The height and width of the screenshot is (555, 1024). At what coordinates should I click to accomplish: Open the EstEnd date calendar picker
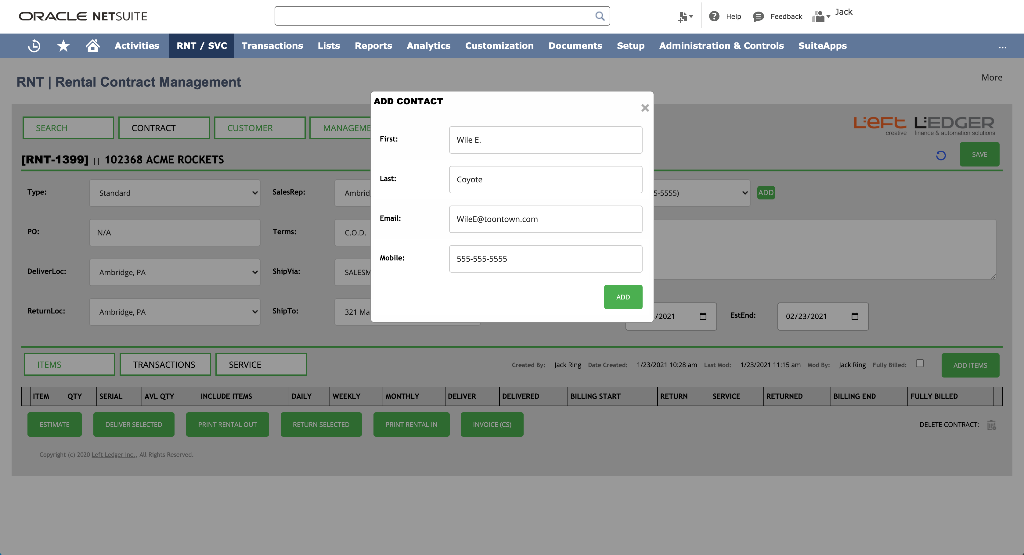tap(855, 316)
